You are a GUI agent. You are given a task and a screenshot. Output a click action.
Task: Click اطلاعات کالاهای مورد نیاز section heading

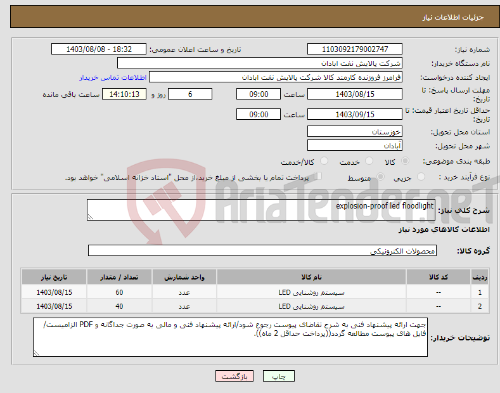444,229
